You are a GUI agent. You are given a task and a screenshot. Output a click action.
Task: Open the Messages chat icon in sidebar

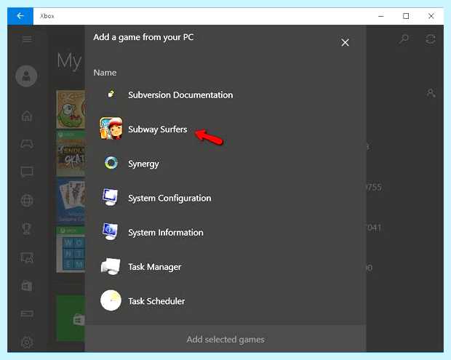(27, 172)
